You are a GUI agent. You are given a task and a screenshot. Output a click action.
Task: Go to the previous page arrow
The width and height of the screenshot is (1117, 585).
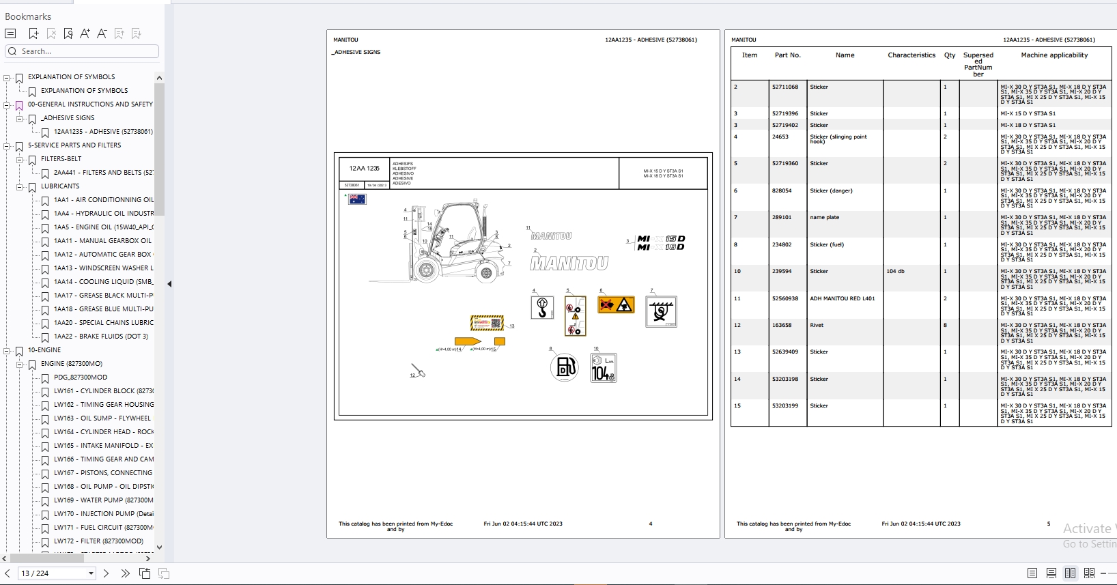click(7, 573)
